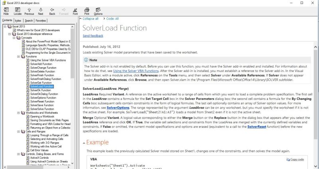Collapse the Example section chevron

[x=84, y=143]
